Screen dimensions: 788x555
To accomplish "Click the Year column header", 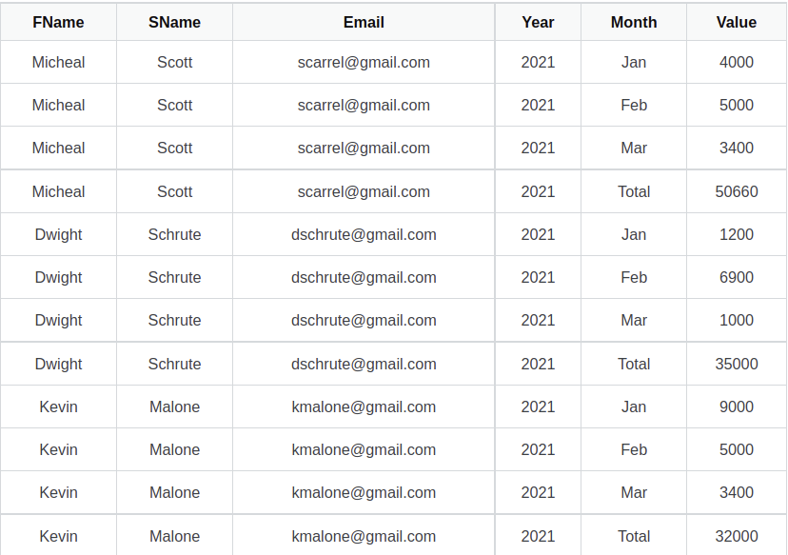I will tap(538, 22).
